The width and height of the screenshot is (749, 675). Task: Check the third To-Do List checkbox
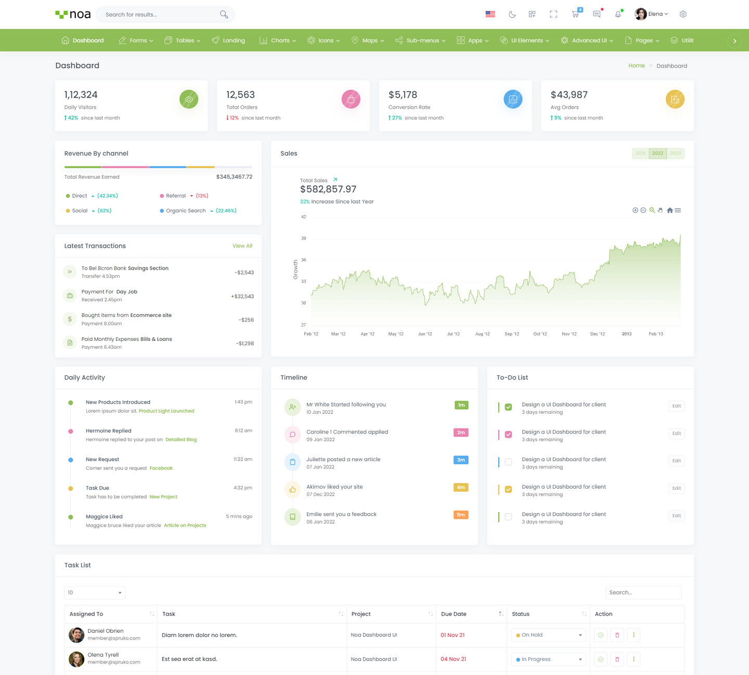[508, 462]
